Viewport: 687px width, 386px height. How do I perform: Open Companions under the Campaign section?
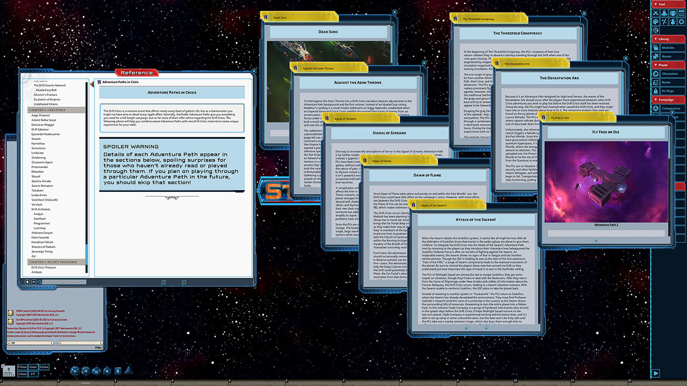(672, 108)
